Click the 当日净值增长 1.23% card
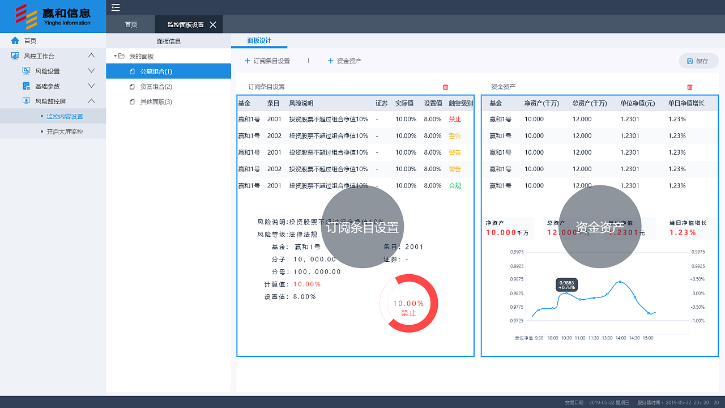This screenshot has width=725, height=408. click(x=690, y=228)
